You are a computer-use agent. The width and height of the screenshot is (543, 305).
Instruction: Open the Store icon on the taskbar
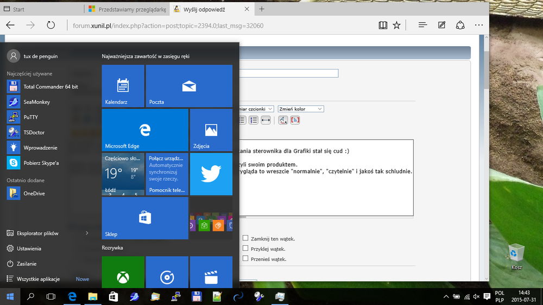tap(113, 297)
